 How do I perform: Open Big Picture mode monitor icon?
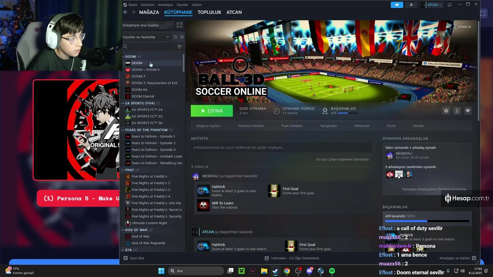pyautogui.click(x=449, y=5)
